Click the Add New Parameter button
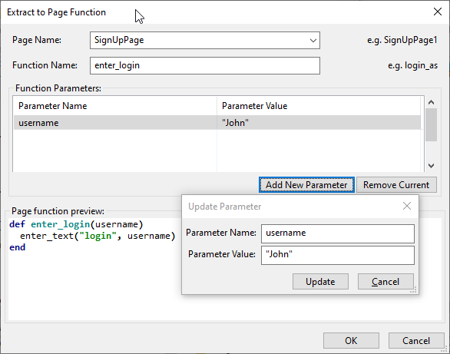 tap(306, 185)
